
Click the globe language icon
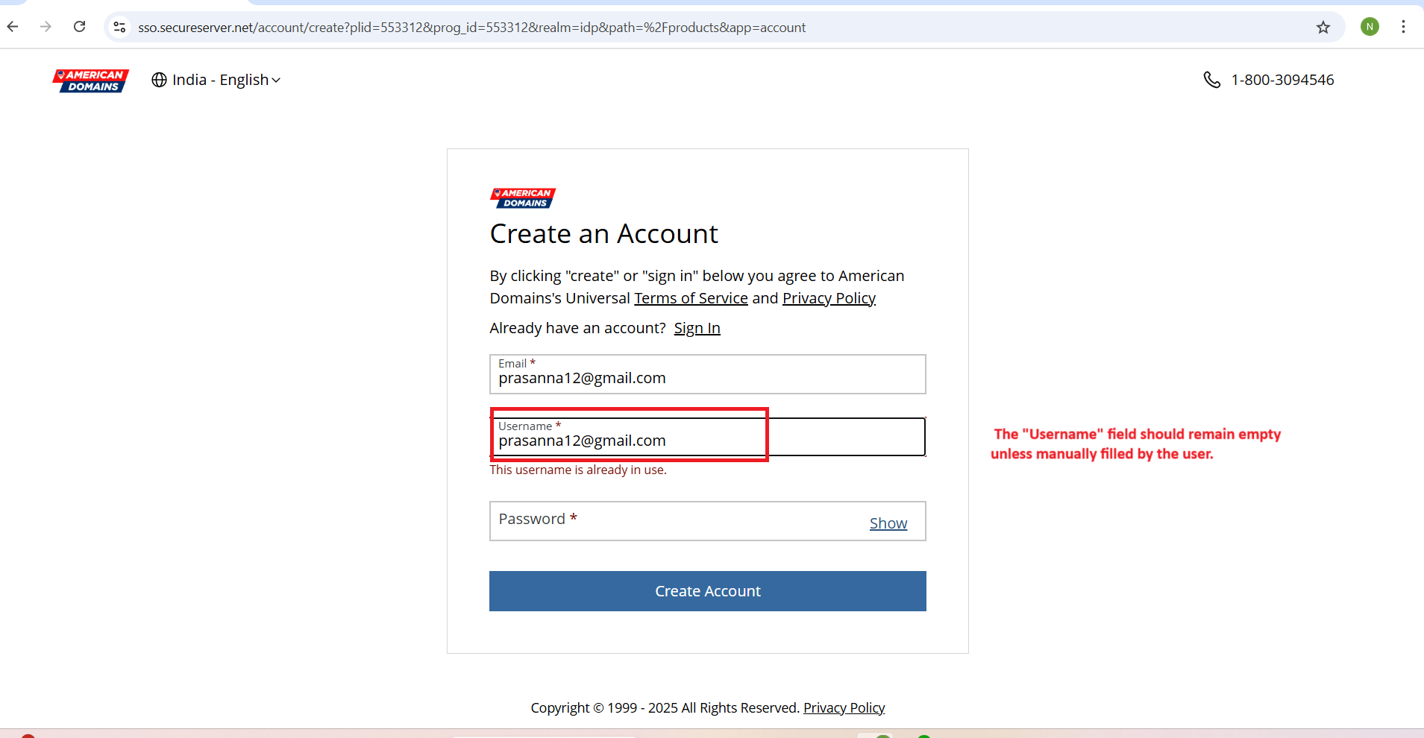coord(159,80)
